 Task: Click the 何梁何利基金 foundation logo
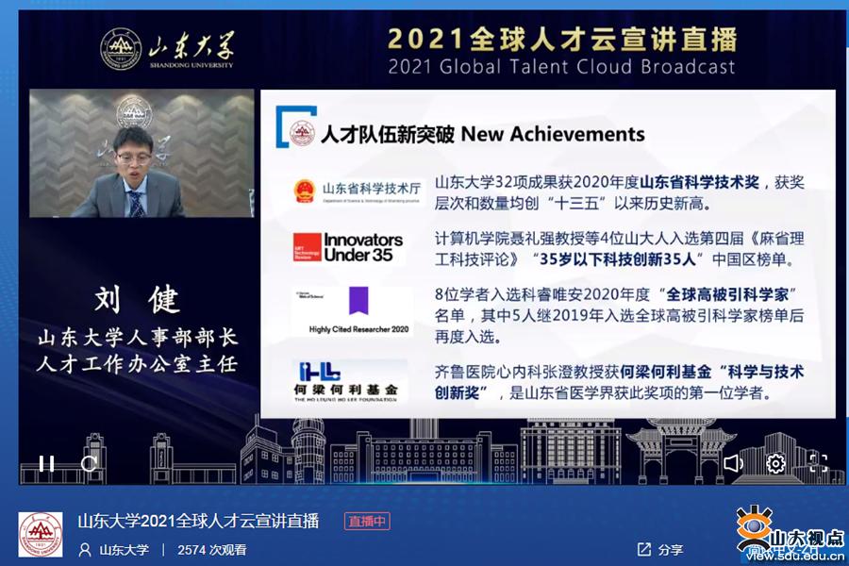tap(348, 380)
